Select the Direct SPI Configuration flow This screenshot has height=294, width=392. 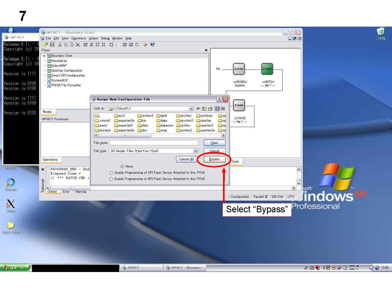66,75
